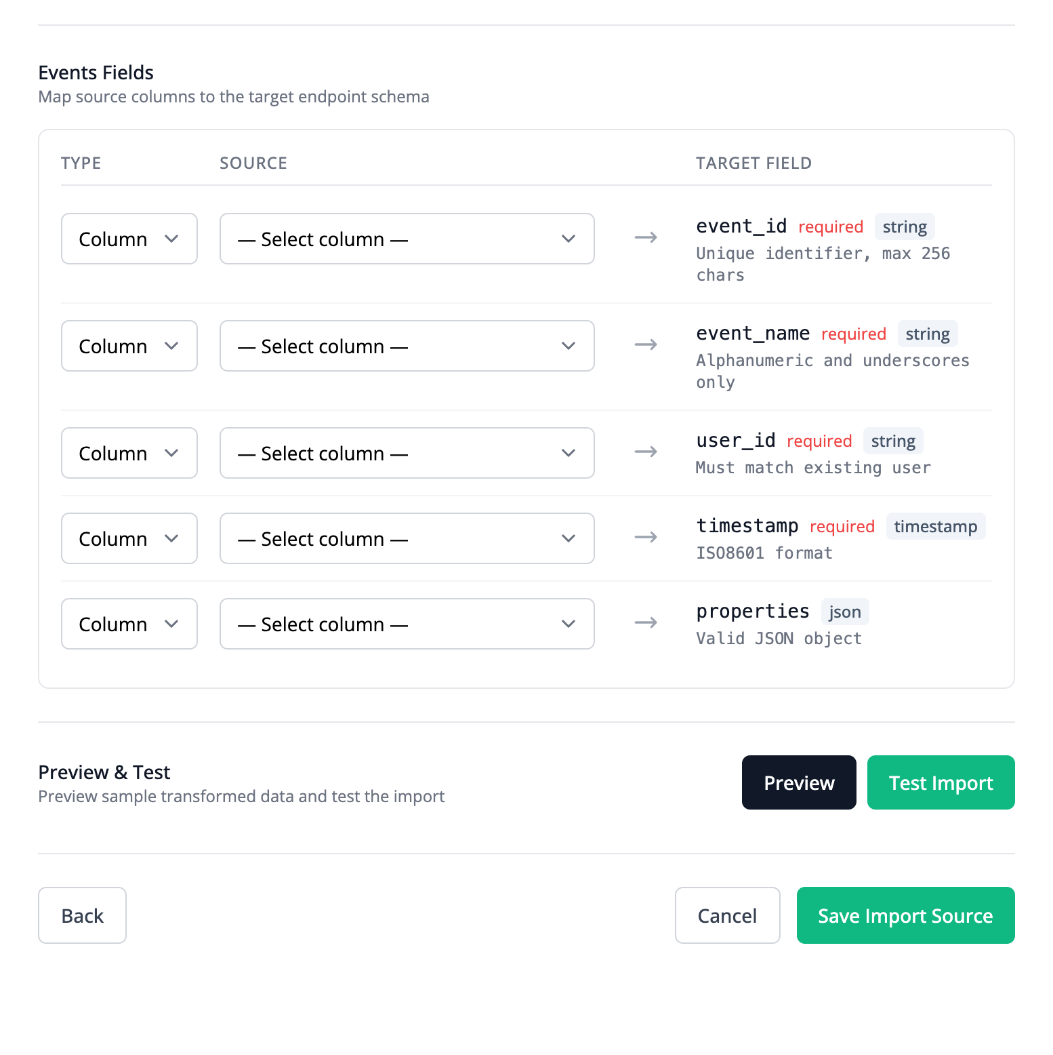Screen dimensions: 1053x1055
Task: Open the Select column dropdown for event_id
Action: pyautogui.click(x=407, y=239)
